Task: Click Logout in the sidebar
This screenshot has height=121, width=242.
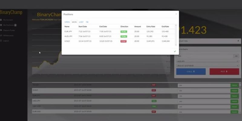Action: point(6,41)
